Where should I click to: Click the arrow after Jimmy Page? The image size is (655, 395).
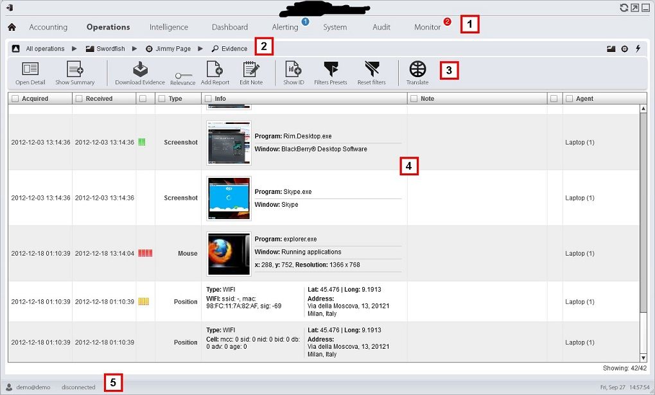click(x=200, y=48)
